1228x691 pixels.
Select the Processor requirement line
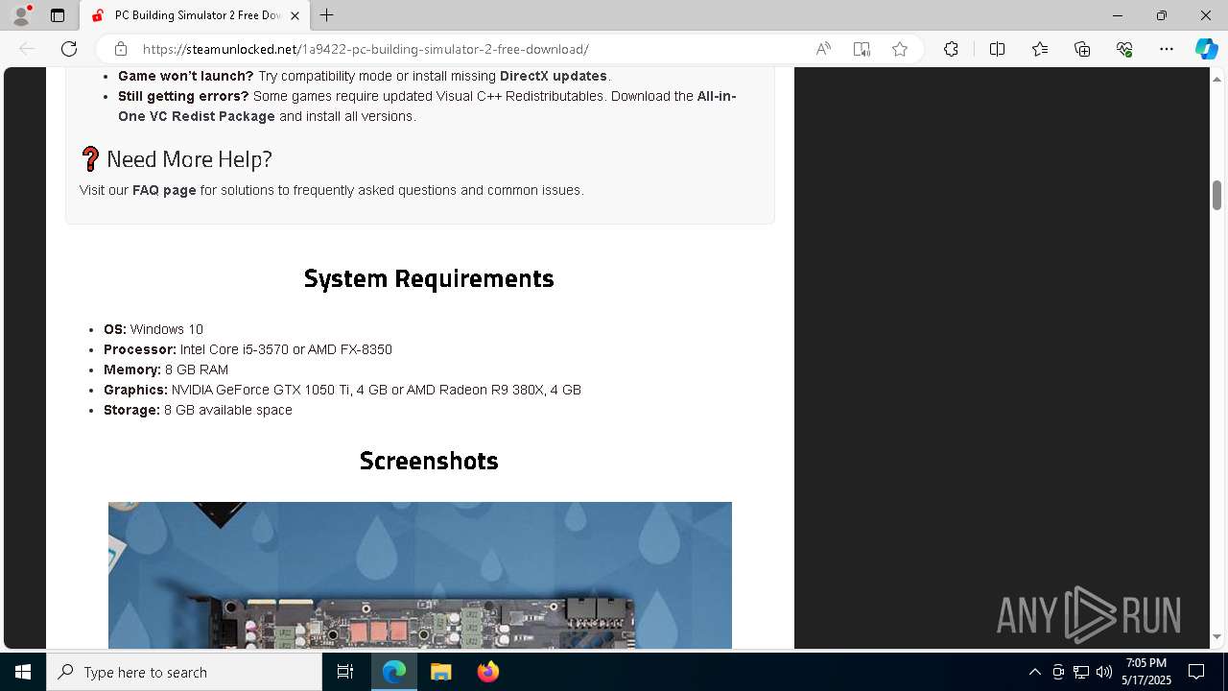point(248,349)
